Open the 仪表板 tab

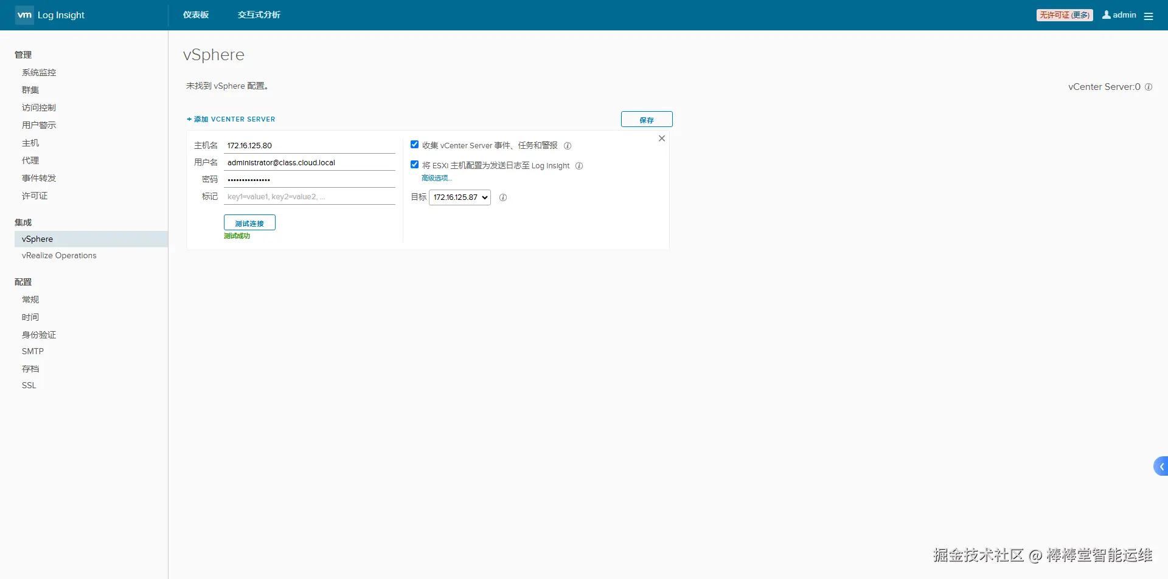coord(196,15)
